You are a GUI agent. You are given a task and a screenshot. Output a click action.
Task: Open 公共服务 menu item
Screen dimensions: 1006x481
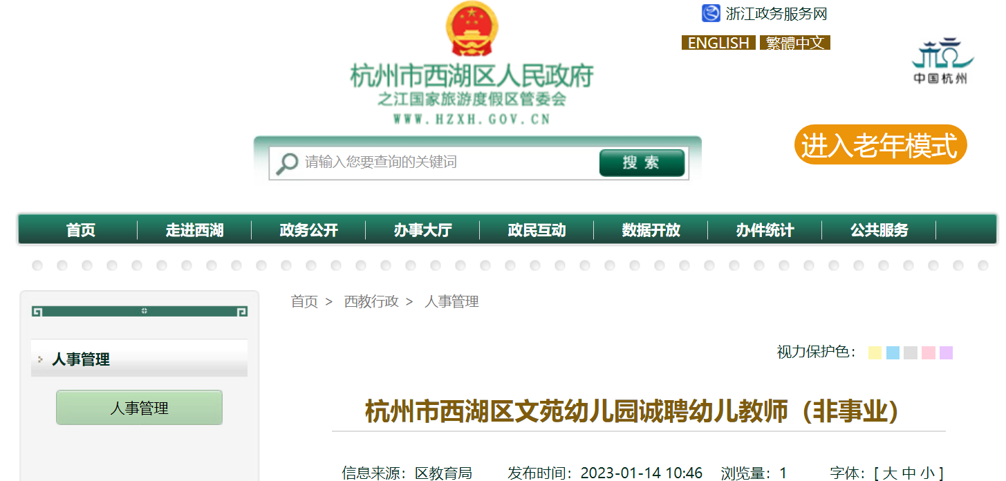[x=879, y=230]
